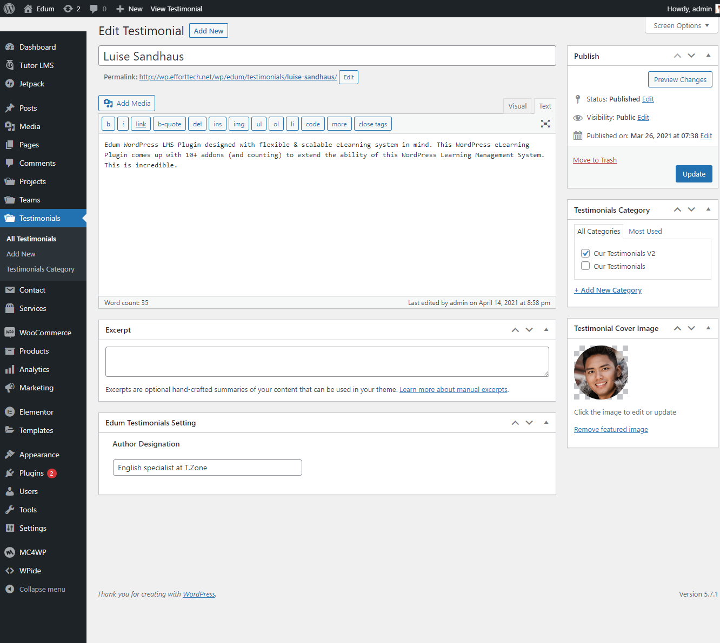Toggle distraction-free fullscreen editor icon

pos(545,124)
